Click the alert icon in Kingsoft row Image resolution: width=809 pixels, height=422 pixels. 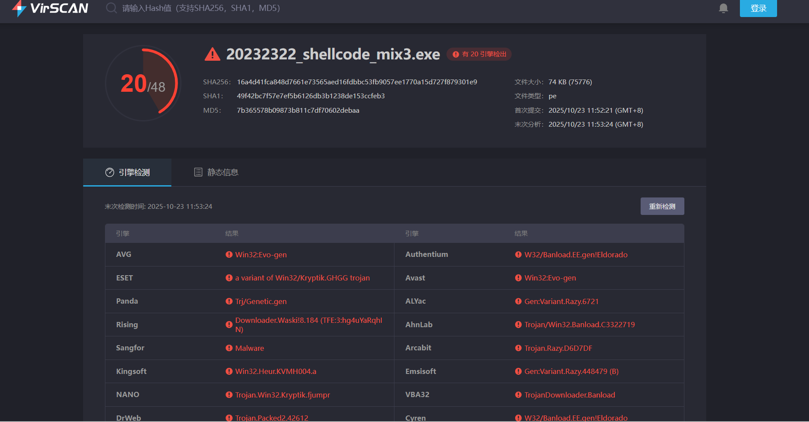pyautogui.click(x=229, y=371)
